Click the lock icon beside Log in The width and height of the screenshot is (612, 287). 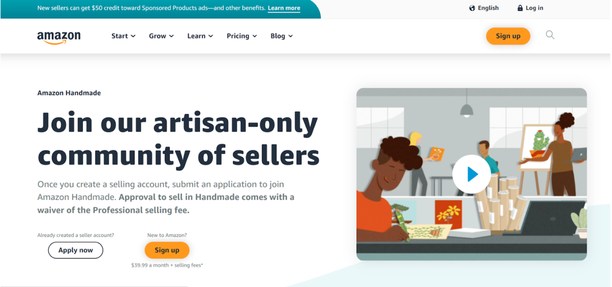(520, 8)
